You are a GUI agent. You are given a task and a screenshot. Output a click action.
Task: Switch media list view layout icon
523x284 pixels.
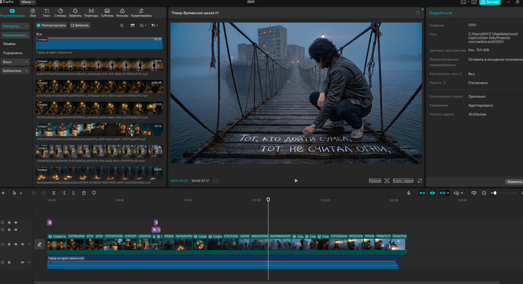pyautogui.click(x=132, y=25)
